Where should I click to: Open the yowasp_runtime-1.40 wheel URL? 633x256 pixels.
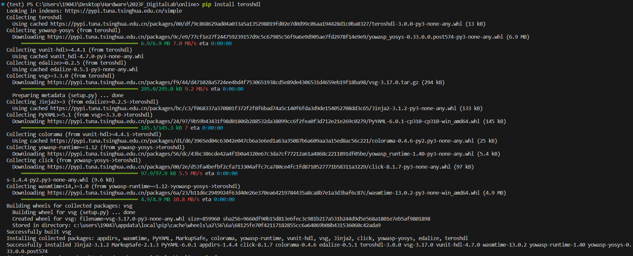[x=260, y=154]
